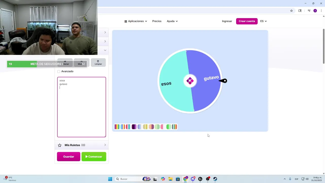Select the cyan-blue-yellow-red palette
This screenshot has height=183, width=325.
click(123, 127)
